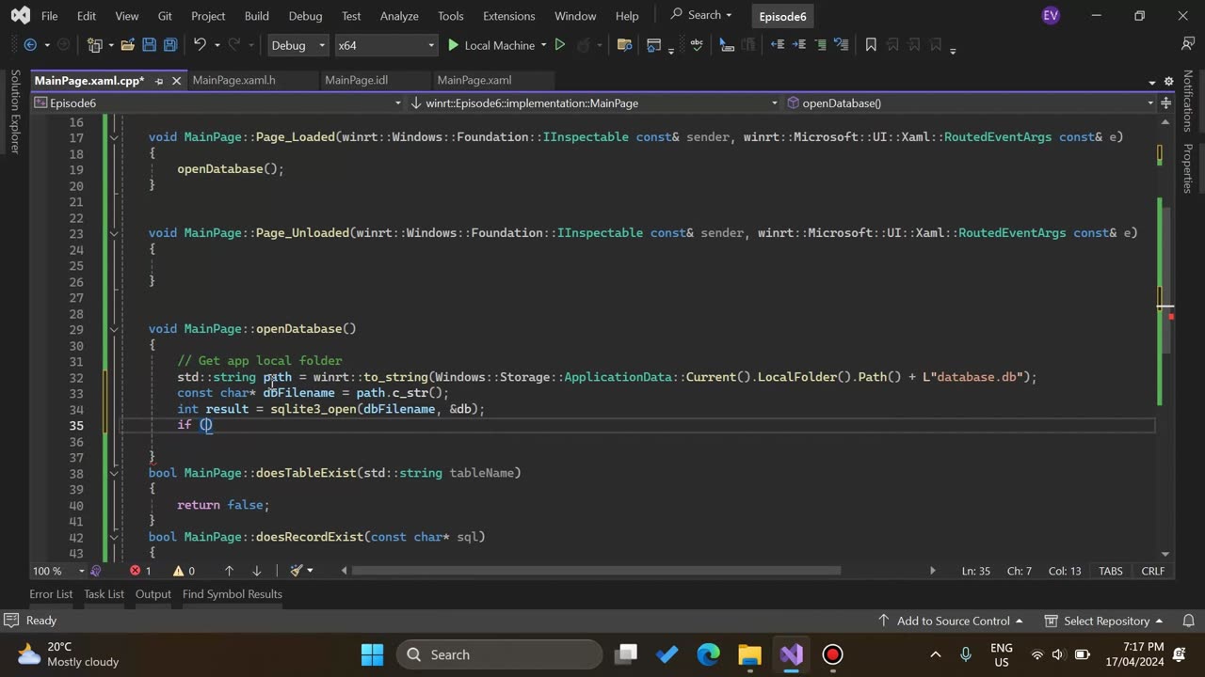This screenshot has width=1205, height=677.
Task: Open the Extensions menu
Action: (x=508, y=16)
